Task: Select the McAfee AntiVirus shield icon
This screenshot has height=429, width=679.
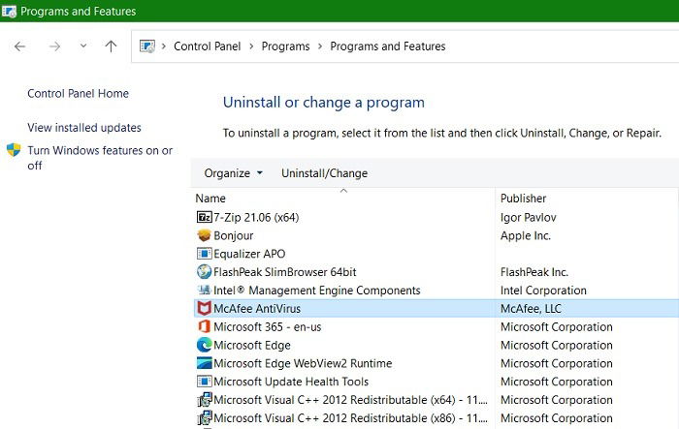Action: click(204, 308)
